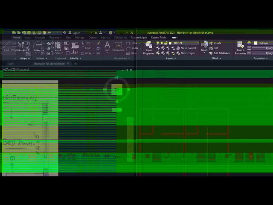The image size is (273, 205).
Task: Click the Leader annotation tool
Action: (x=132, y=48)
